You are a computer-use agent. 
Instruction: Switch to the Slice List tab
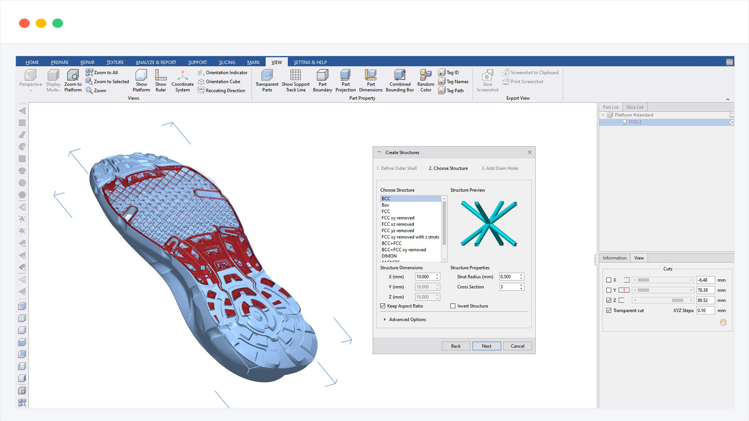[x=635, y=107]
